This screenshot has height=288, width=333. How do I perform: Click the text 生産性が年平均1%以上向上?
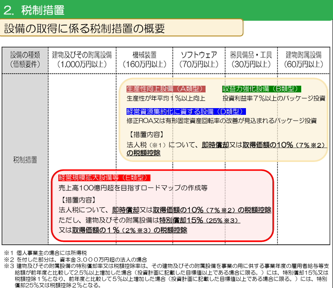166,98
